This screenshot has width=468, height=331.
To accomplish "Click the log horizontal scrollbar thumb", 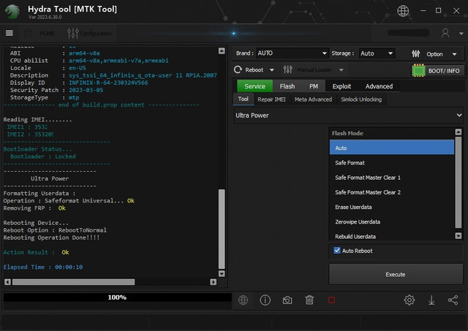I will tap(73, 282).
